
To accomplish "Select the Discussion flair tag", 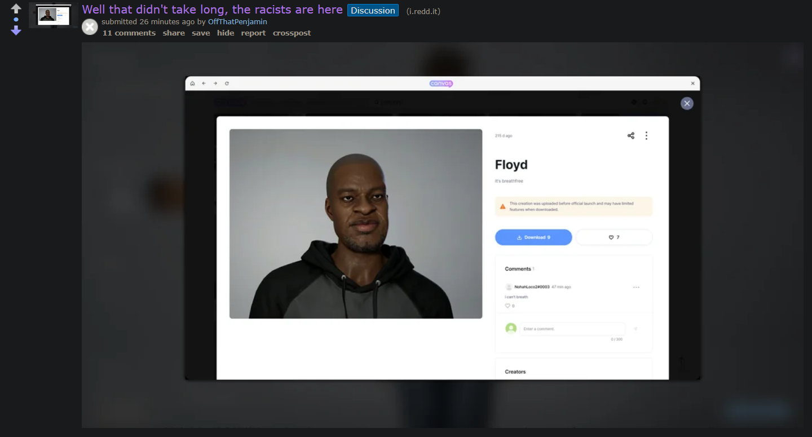I will tap(373, 11).
